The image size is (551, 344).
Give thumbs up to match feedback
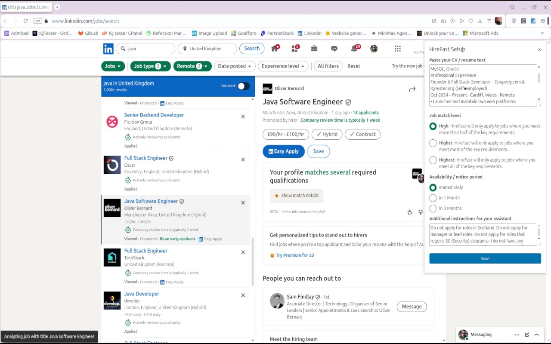pyautogui.click(x=409, y=212)
